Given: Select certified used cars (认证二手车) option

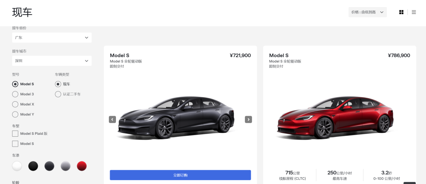Looking at the screenshot, I should tap(58, 94).
